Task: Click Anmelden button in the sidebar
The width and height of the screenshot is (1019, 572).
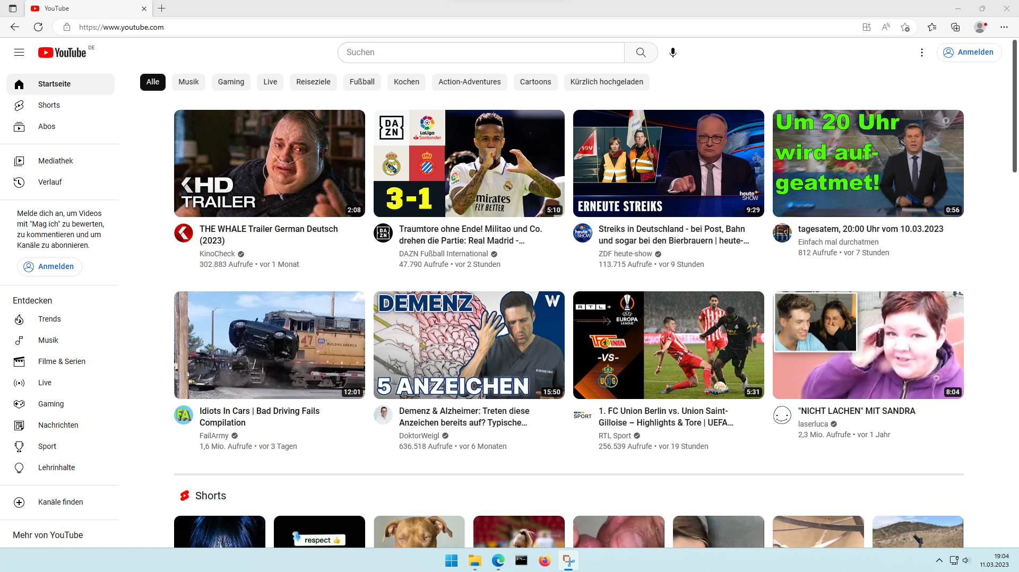Action: click(x=49, y=266)
